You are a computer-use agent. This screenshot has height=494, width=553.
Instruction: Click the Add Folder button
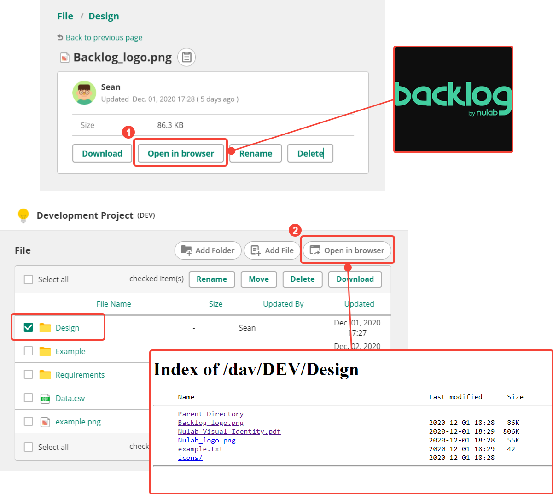point(208,250)
